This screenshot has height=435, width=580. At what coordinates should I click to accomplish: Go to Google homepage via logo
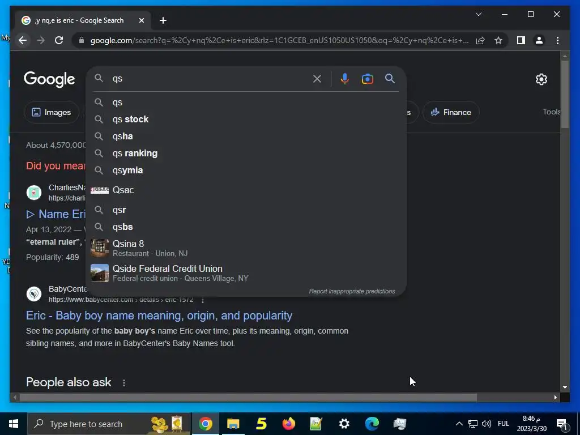(x=49, y=79)
